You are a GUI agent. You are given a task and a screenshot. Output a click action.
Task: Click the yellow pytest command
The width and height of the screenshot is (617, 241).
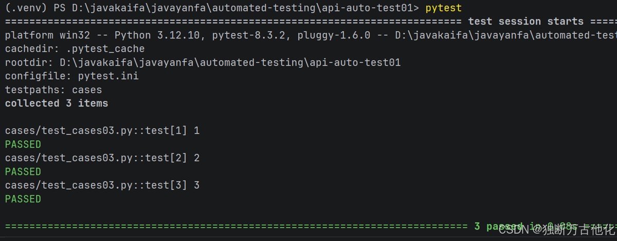[x=444, y=8]
